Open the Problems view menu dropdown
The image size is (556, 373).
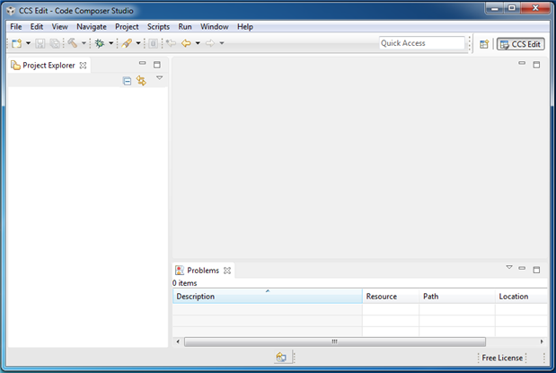tap(509, 268)
